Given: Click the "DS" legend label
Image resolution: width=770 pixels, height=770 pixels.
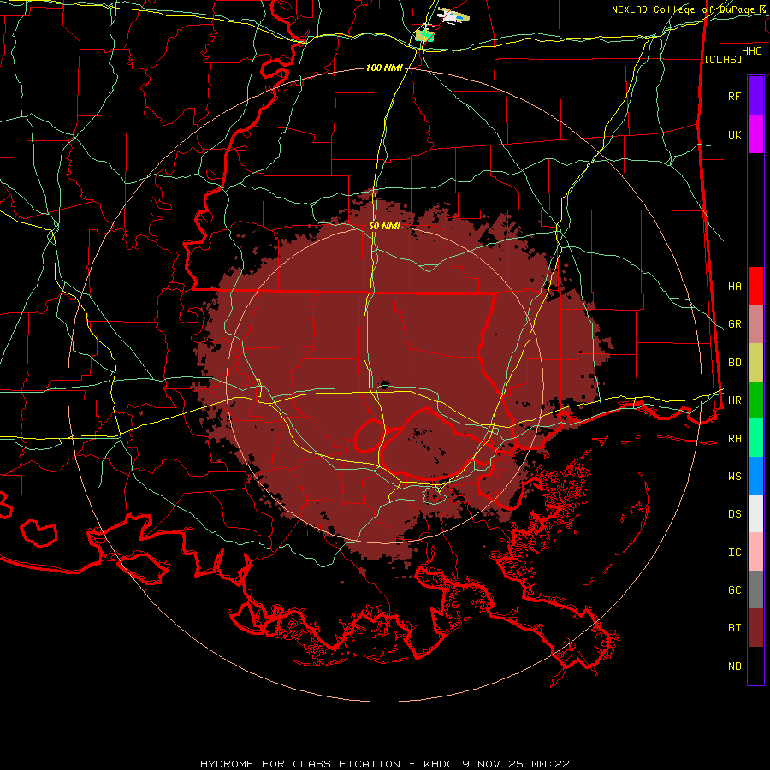Looking at the screenshot, I should [734, 514].
